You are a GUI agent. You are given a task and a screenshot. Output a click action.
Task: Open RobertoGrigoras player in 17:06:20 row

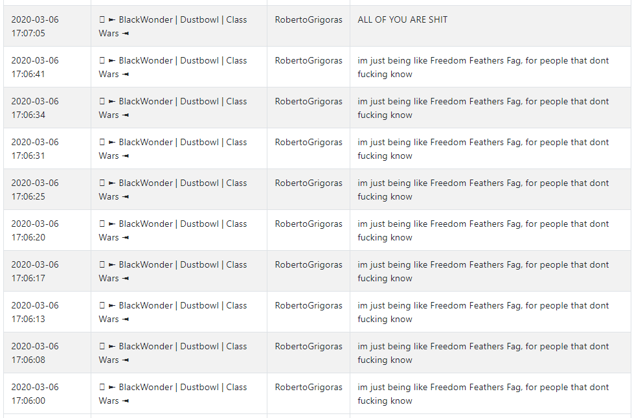point(308,224)
